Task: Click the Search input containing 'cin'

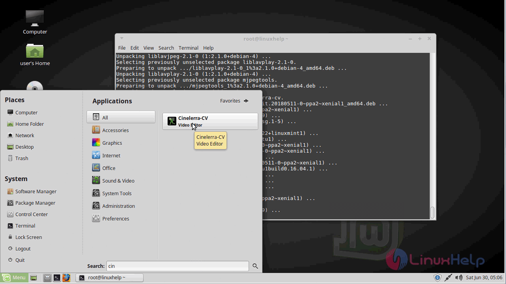Action: click(177, 266)
